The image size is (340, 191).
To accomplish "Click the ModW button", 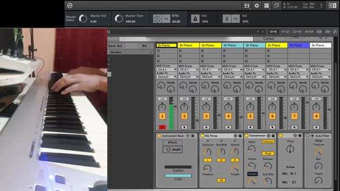I will pos(173,150).
